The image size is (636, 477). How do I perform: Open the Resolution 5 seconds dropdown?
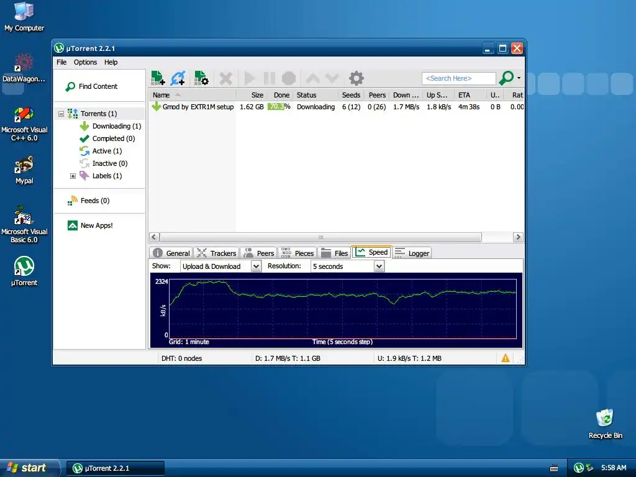[x=347, y=266]
